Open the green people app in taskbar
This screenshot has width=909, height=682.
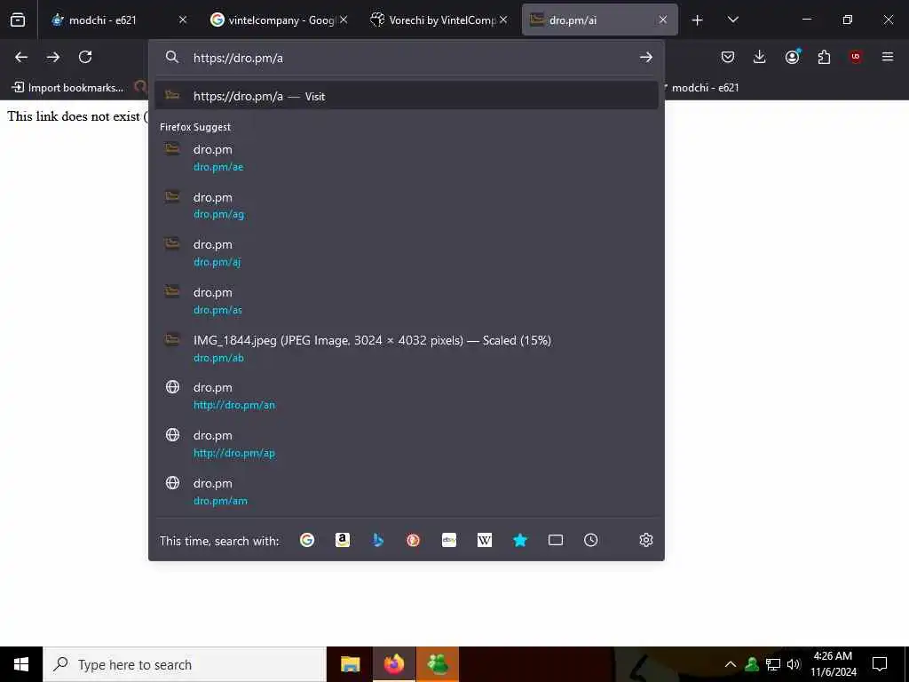coord(438,664)
